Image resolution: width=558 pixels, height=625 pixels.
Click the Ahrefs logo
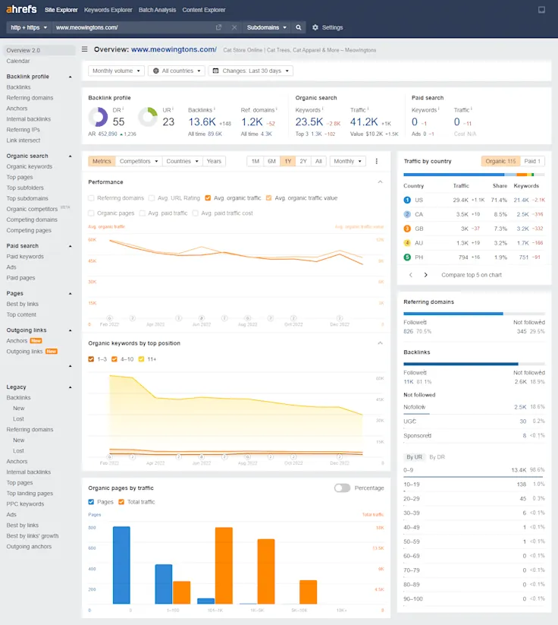pyautogui.click(x=21, y=9)
